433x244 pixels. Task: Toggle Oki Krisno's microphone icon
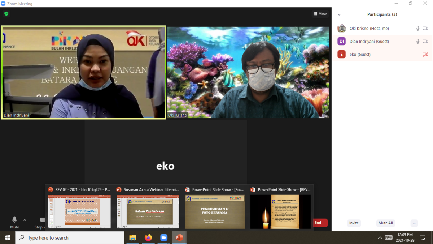point(417,29)
